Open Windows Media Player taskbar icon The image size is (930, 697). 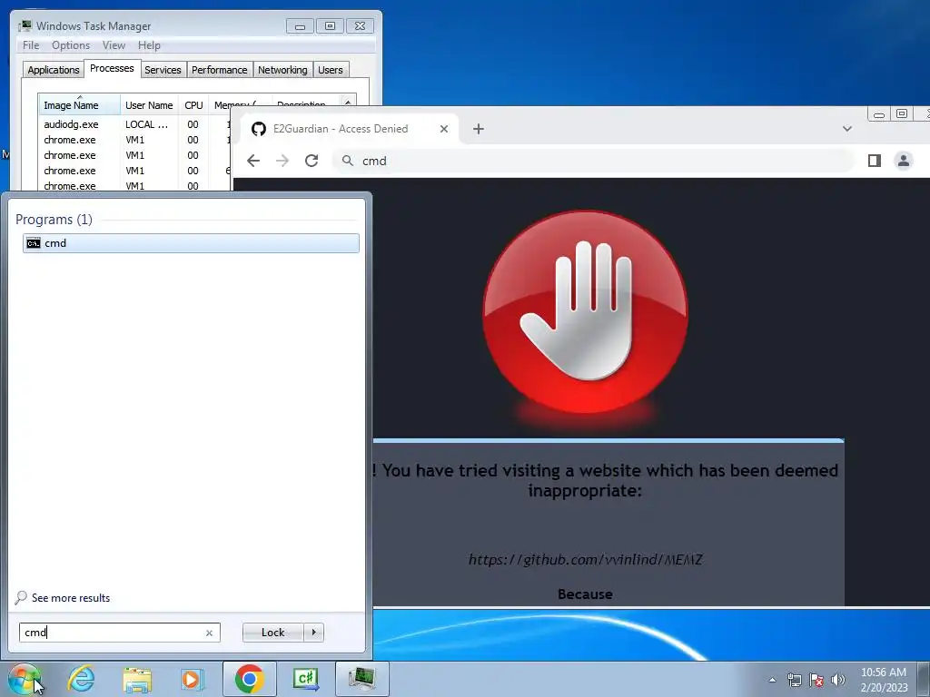[x=193, y=679]
